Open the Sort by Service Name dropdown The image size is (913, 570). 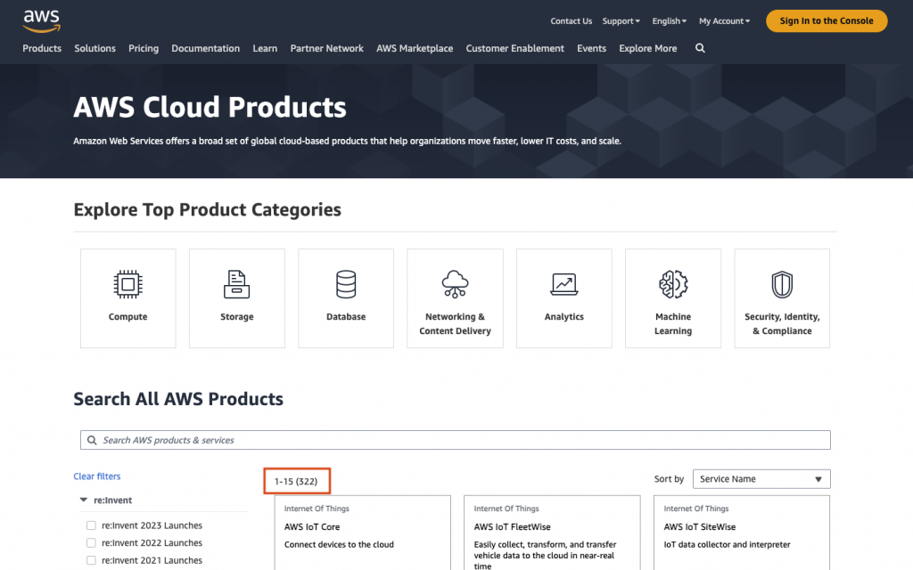(761, 479)
